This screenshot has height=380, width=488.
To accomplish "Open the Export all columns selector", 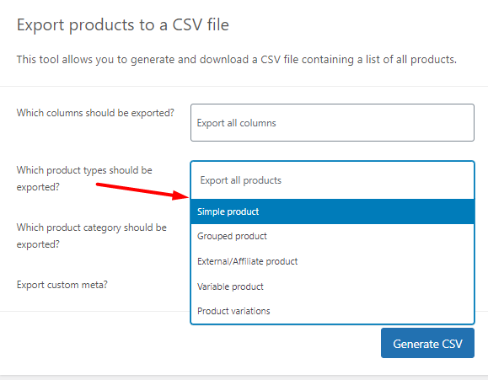I will (x=332, y=123).
